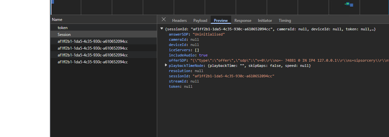The height and width of the screenshot is (137, 389).
Task: Expand the playbackTimeNode object
Action: click(166, 66)
